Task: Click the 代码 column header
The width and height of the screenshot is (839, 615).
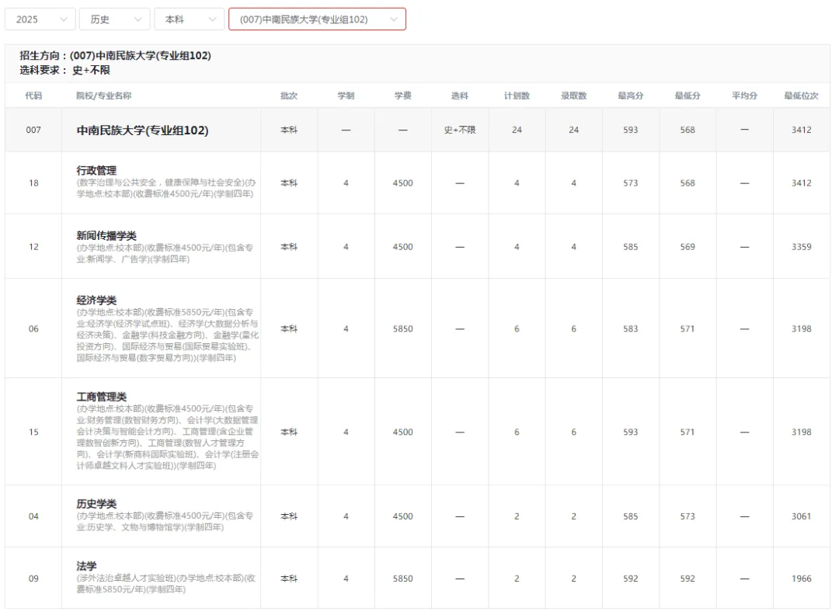Action: (x=33, y=96)
